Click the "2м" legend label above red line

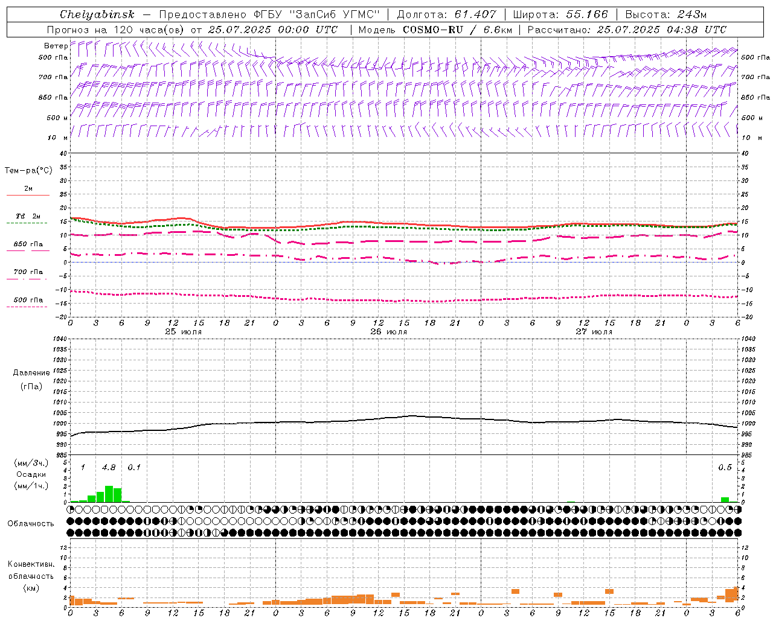pyautogui.click(x=28, y=189)
